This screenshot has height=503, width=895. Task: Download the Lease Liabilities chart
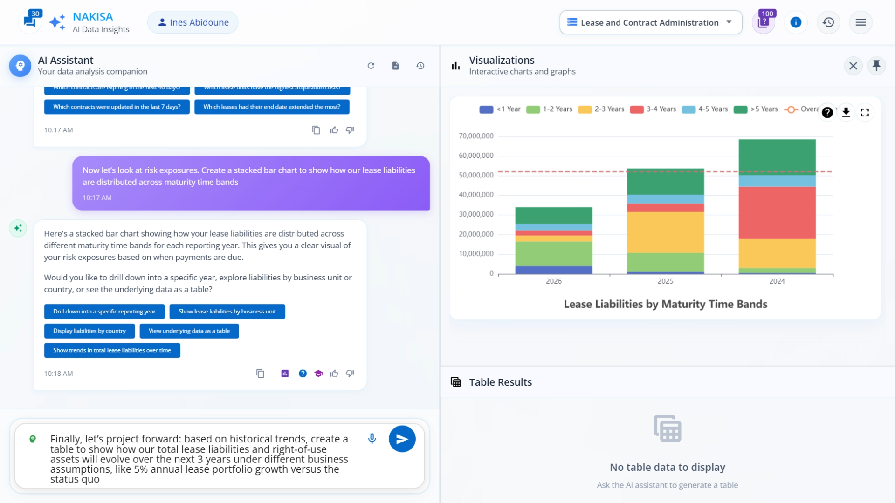point(846,112)
